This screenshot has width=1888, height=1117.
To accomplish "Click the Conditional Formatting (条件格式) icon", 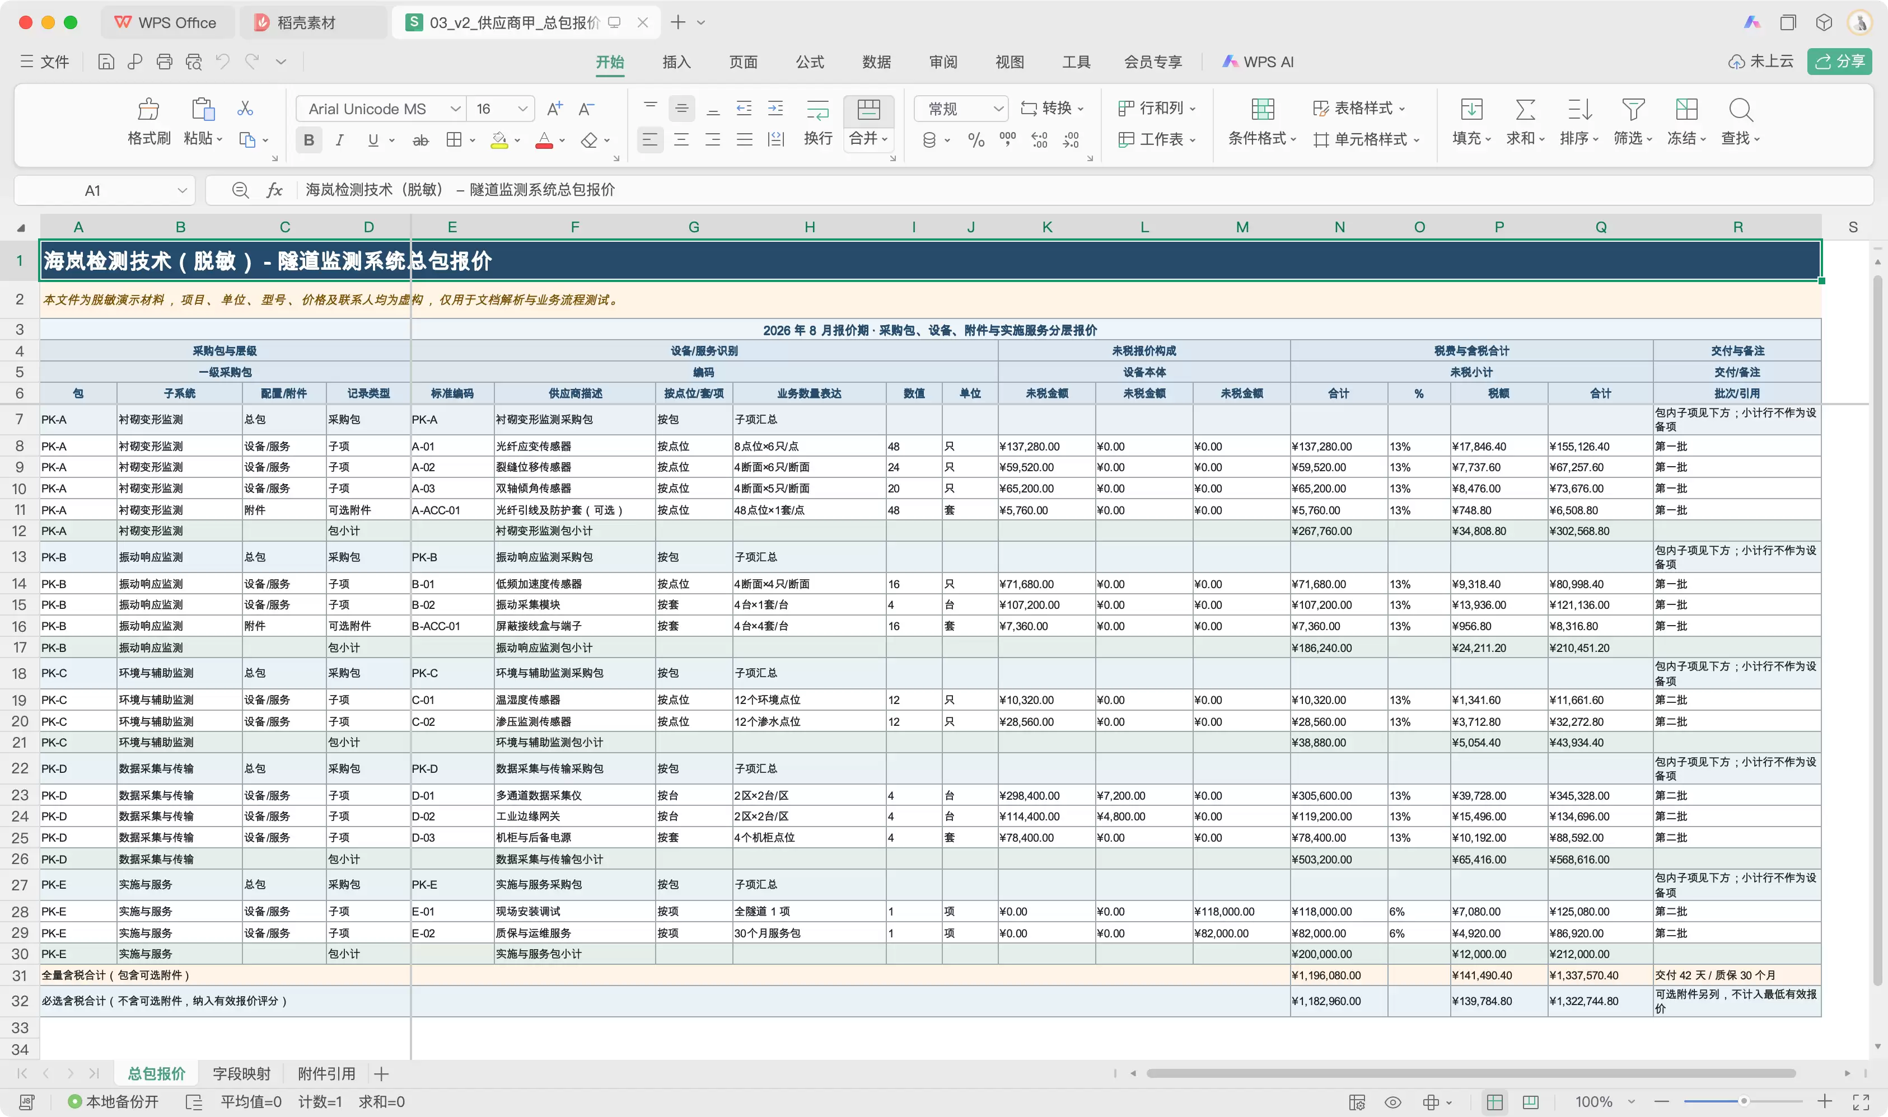I will tap(1263, 110).
